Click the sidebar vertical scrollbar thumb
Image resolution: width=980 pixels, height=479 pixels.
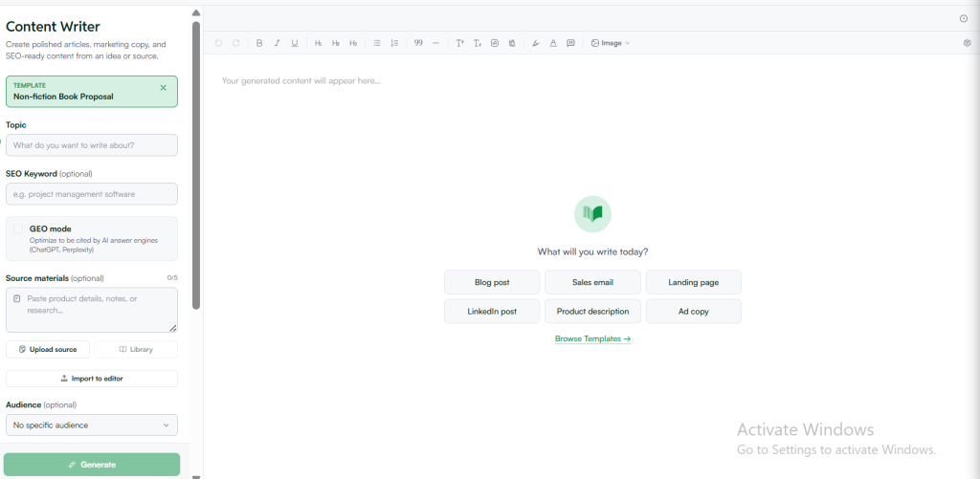196,165
